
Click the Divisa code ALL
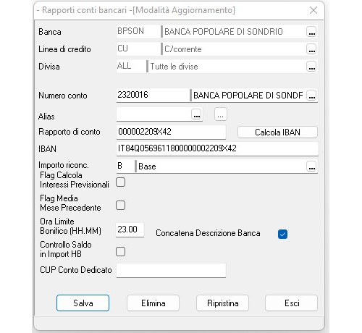[x=124, y=66]
